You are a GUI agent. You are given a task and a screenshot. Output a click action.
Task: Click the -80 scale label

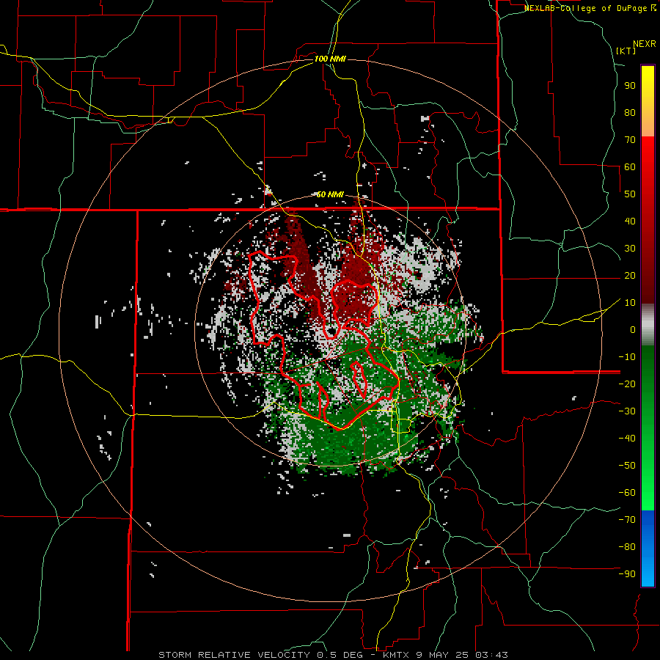point(627,547)
